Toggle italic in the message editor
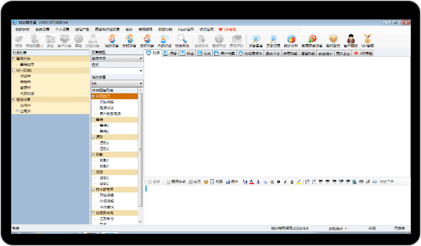The image size is (421, 246). [x=285, y=181]
